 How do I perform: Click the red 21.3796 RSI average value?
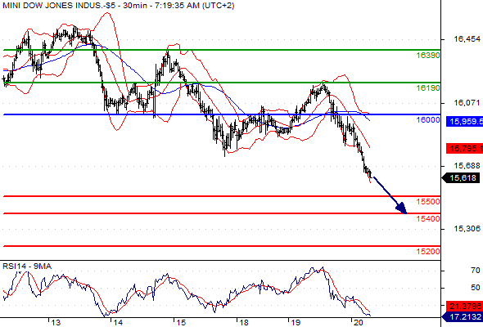point(465,306)
